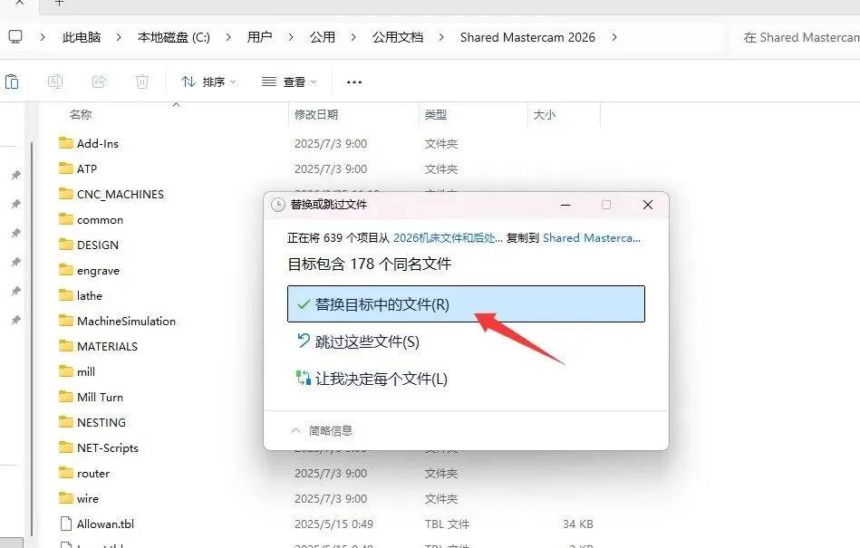This screenshot has height=548, width=860.
Task: Click the rename icon in toolbar
Action: 55,82
